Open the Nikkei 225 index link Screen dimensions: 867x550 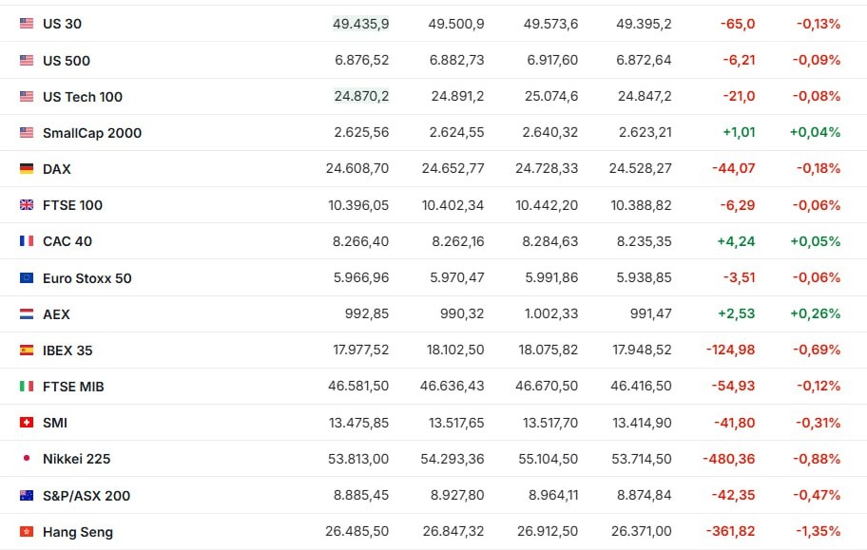click(x=76, y=459)
